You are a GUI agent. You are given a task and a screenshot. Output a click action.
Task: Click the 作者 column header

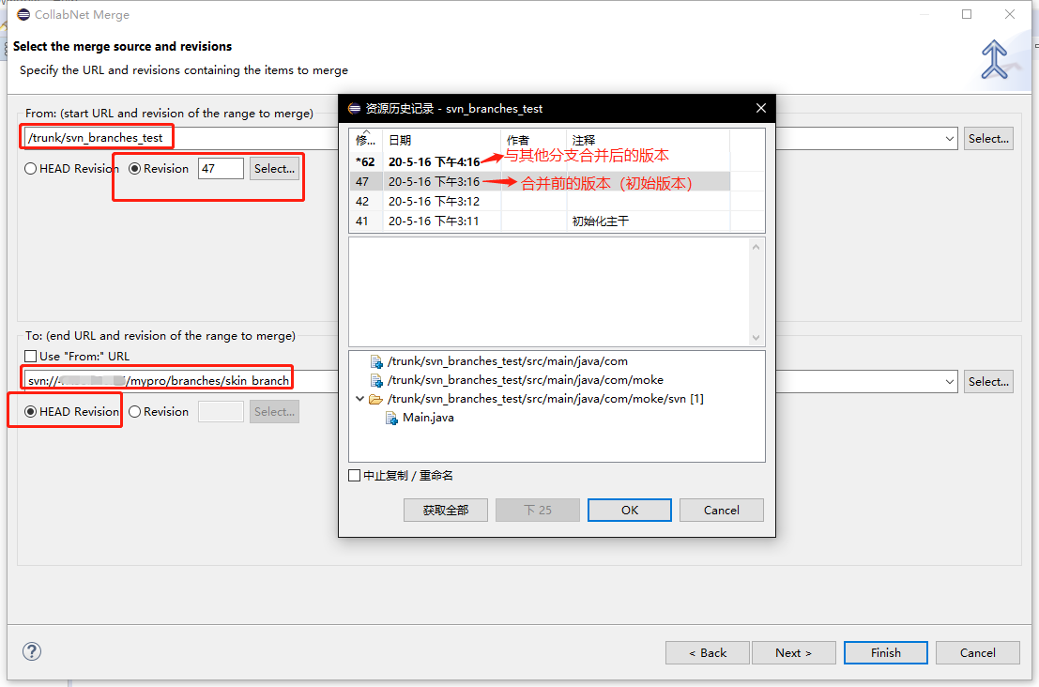534,140
